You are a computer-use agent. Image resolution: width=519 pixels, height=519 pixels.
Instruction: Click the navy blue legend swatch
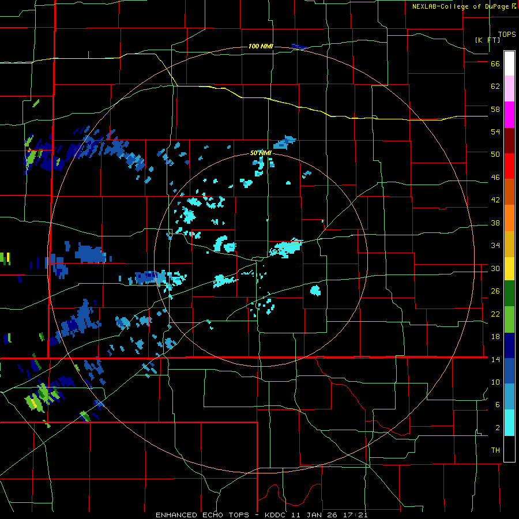[509, 345]
